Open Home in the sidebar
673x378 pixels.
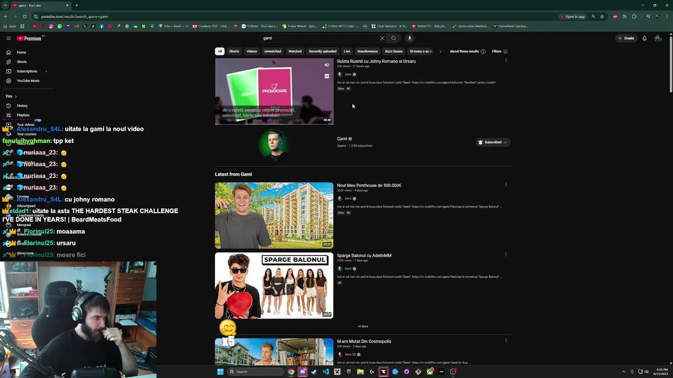(x=21, y=52)
